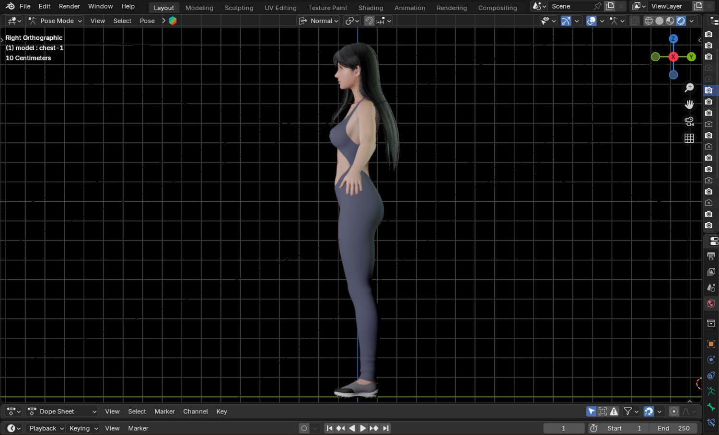Click the multicolored cube addon icon in viewport header

point(173,21)
